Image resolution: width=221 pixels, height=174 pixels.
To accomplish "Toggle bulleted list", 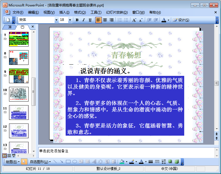I will coord(126,20).
